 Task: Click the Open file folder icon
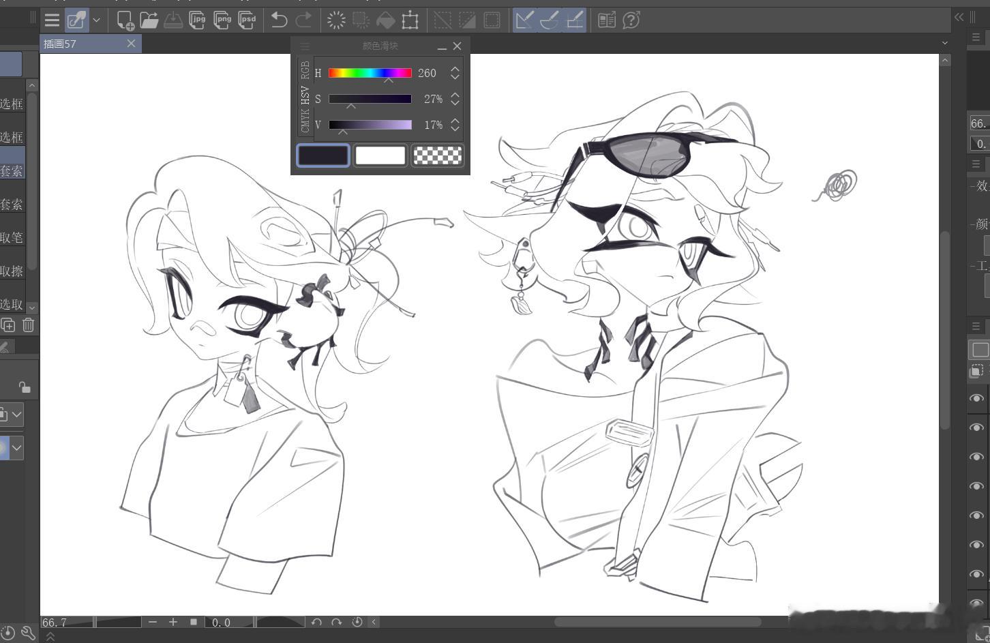point(149,20)
